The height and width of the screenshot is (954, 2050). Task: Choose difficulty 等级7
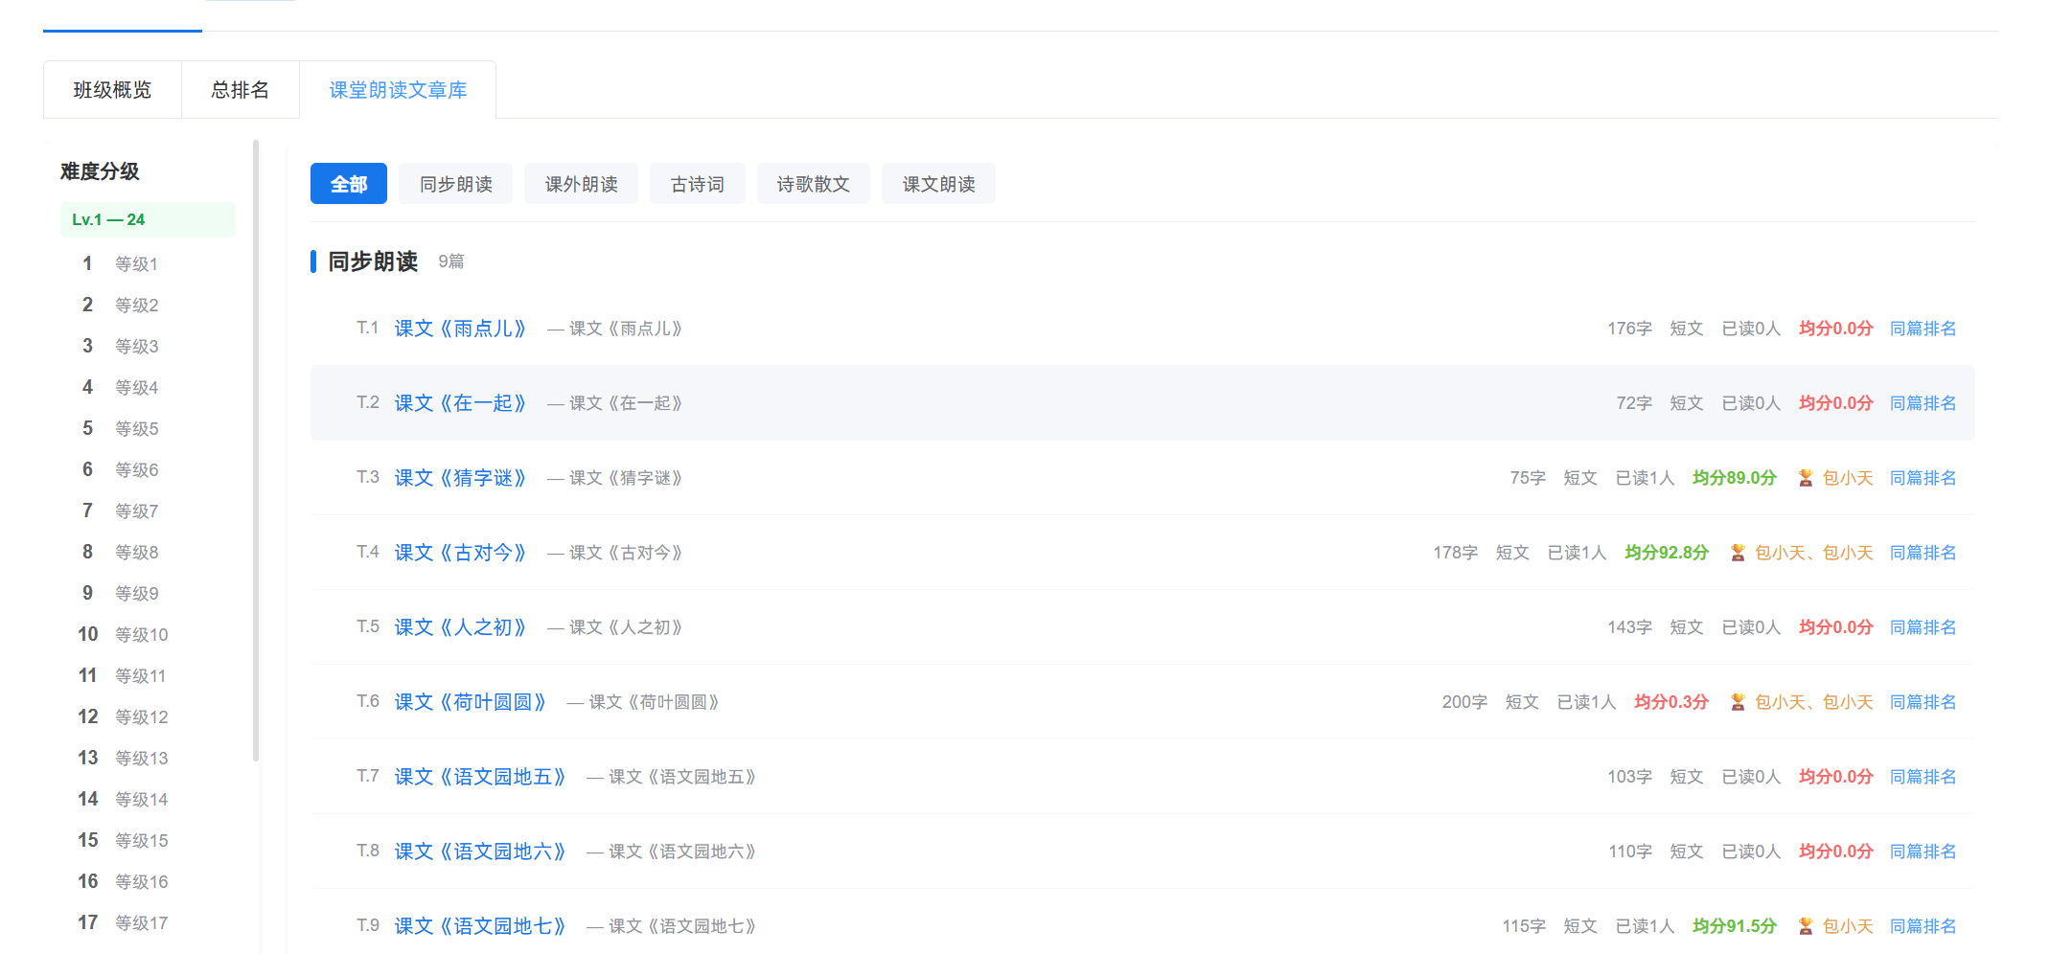pos(136,511)
